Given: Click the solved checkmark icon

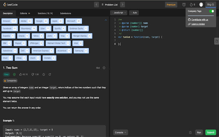Looking at the screenshot, I should coord(14,75).
